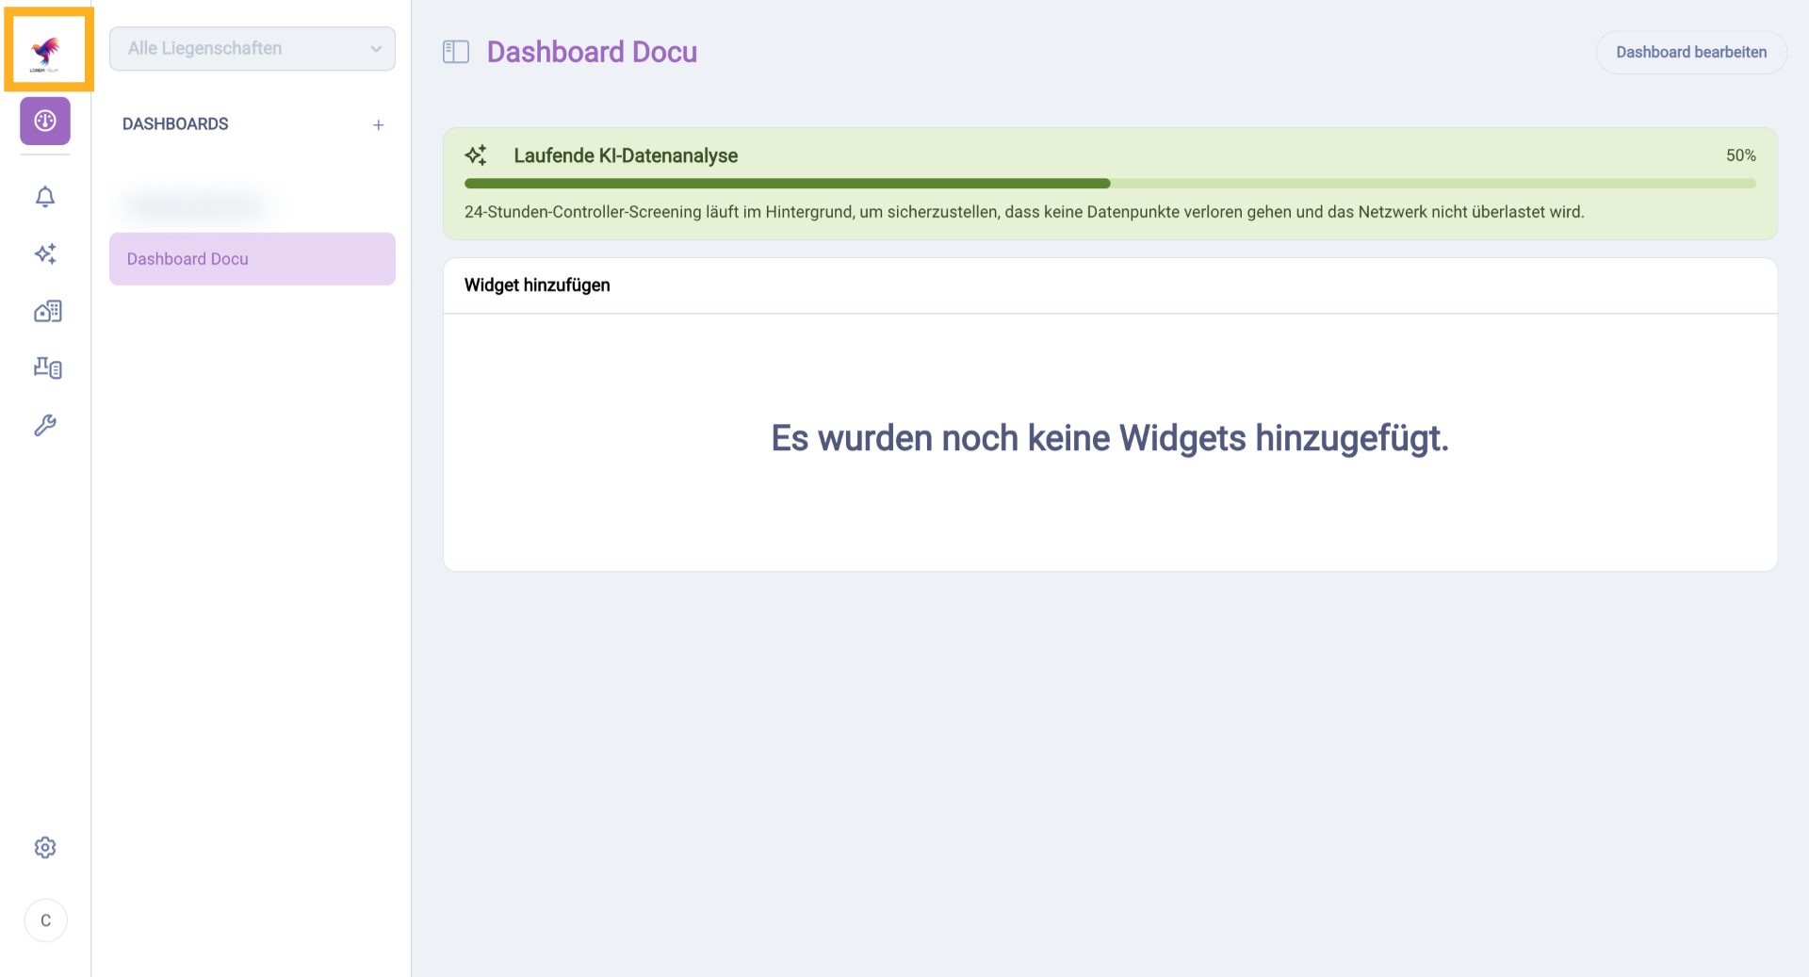Click the Widget hinzufügen header
Screen dimensions: 1809x977
(537, 285)
